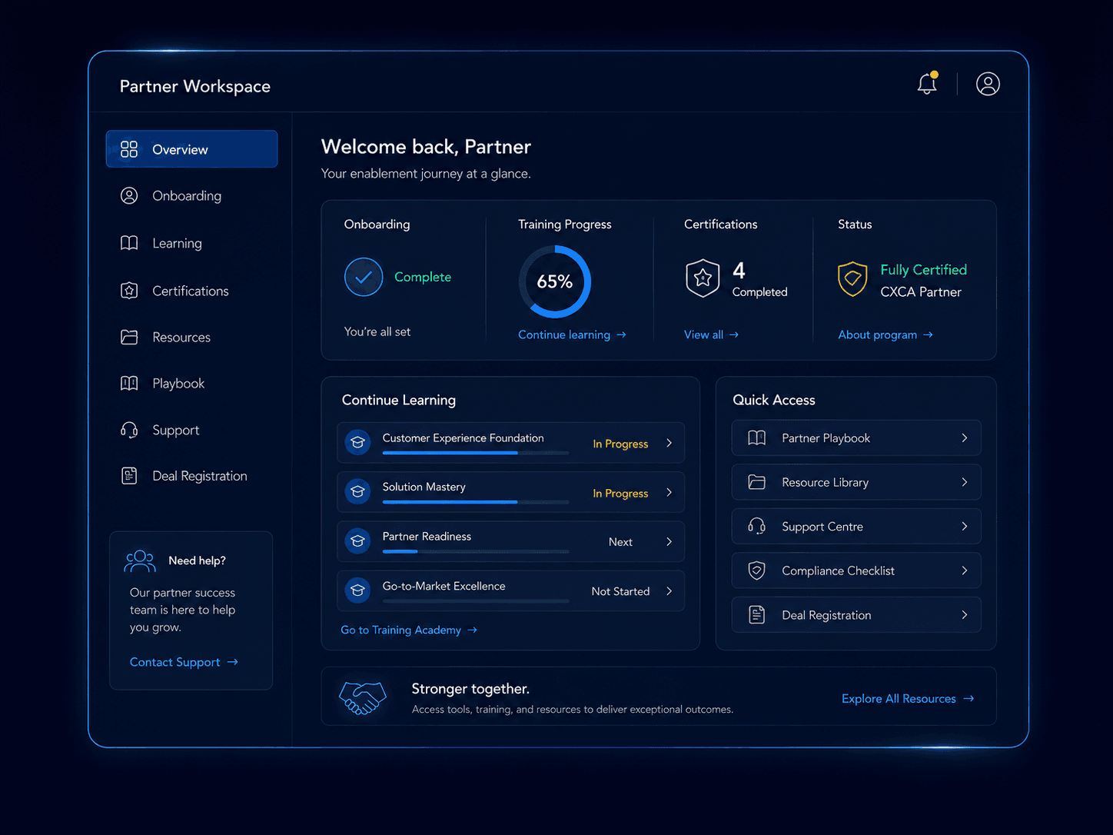Open Quick Access Deal Registration chevron
This screenshot has height=835, width=1113.
pos(965,614)
